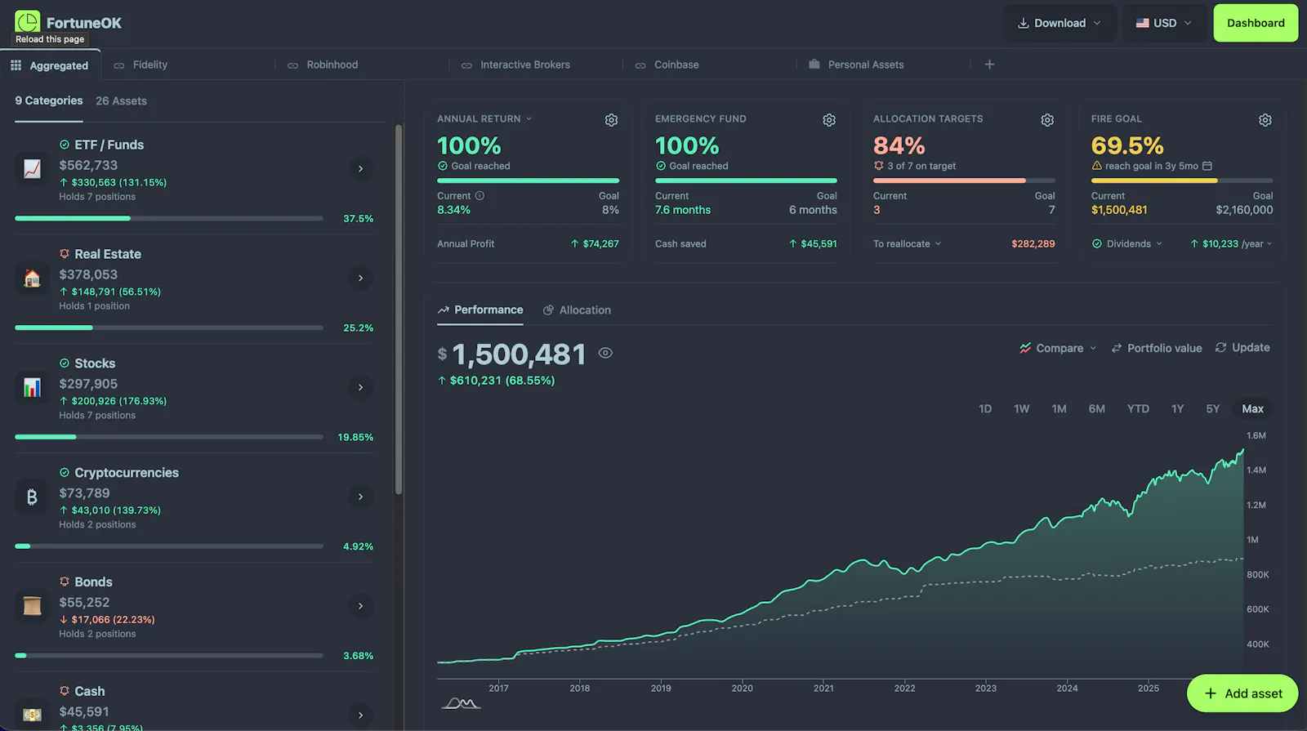Click the Aggregated grid icon
Screen dimensions: 1307x731
click(16, 65)
